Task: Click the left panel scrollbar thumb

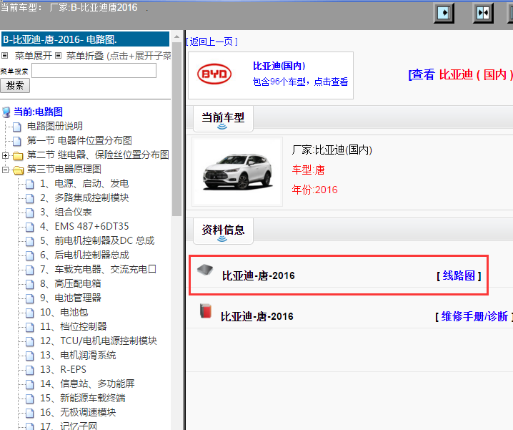Action: [176, 129]
